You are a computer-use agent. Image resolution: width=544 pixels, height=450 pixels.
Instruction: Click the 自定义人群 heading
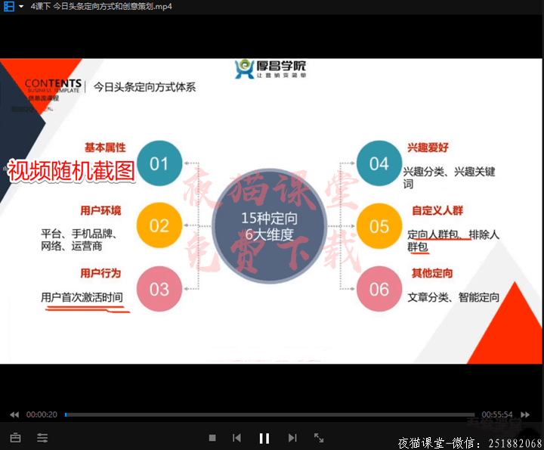pyautogui.click(x=437, y=210)
